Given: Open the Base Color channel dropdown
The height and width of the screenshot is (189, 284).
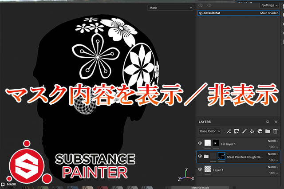Looking at the screenshot, I should (210, 131).
